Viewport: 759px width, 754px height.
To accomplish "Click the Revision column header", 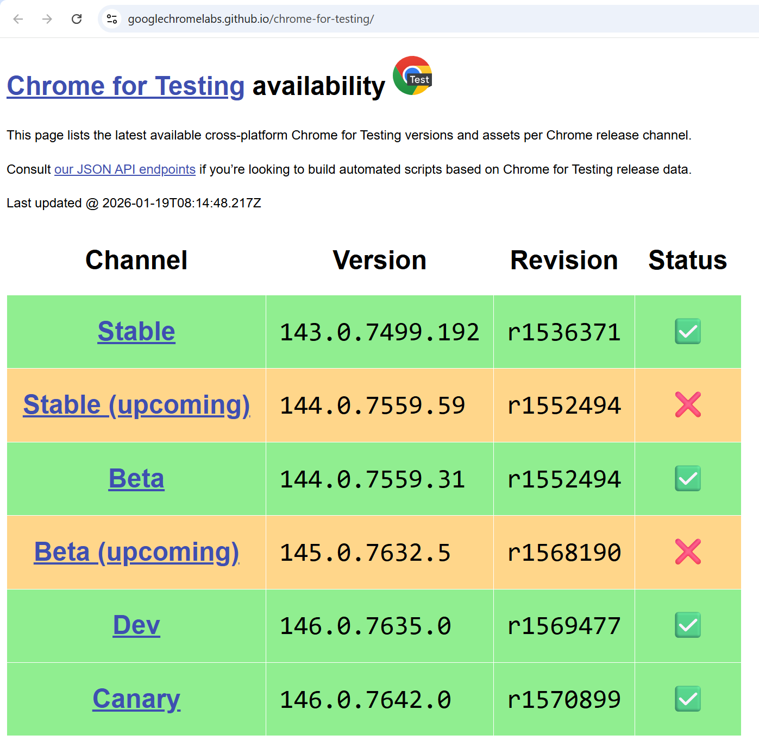I will click(x=564, y=260).
